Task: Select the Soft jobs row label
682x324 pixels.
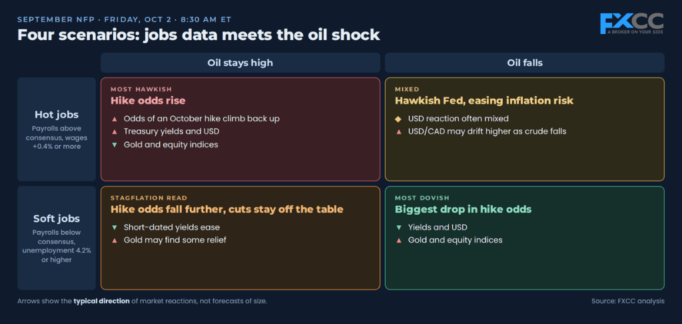Action: [57, 238]
